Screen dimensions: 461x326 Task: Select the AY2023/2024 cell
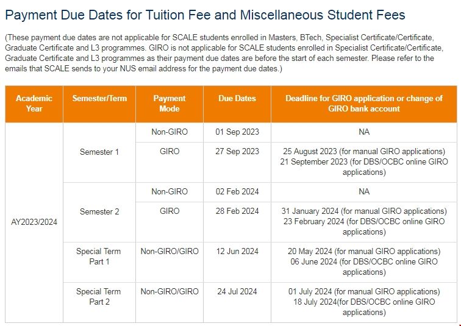pyautogui.click(x=34, y=222)
